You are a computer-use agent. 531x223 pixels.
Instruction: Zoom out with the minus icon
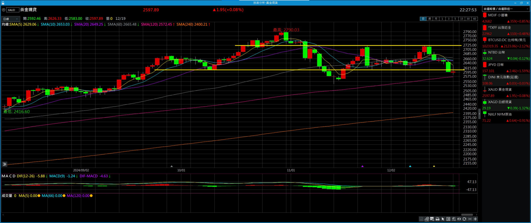pyautogui.click(x=470, y=219)
